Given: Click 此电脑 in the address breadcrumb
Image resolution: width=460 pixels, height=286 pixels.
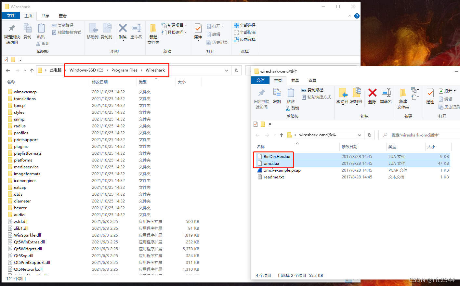Looking at the screenshot, I should pos(55,70).
